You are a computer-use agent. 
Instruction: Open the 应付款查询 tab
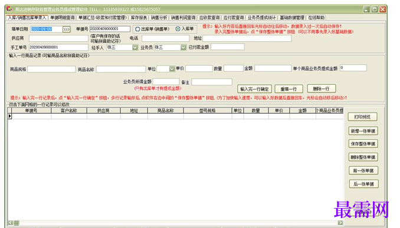pyautogui.click(x=234, y=18)
